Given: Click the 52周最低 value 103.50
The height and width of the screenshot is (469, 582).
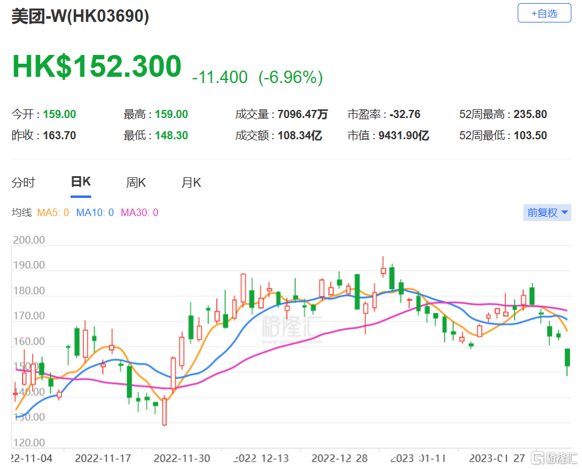Looking at the screenshot, I should click(530, 135).
